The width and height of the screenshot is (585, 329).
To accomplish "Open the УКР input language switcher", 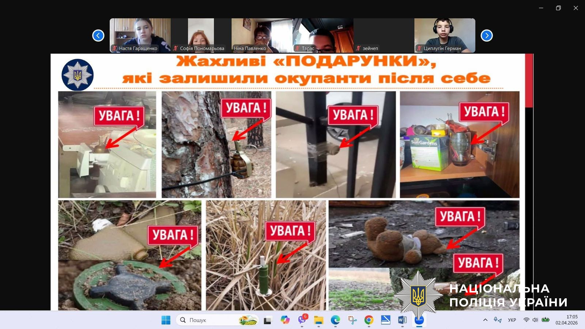I will 512,320.
